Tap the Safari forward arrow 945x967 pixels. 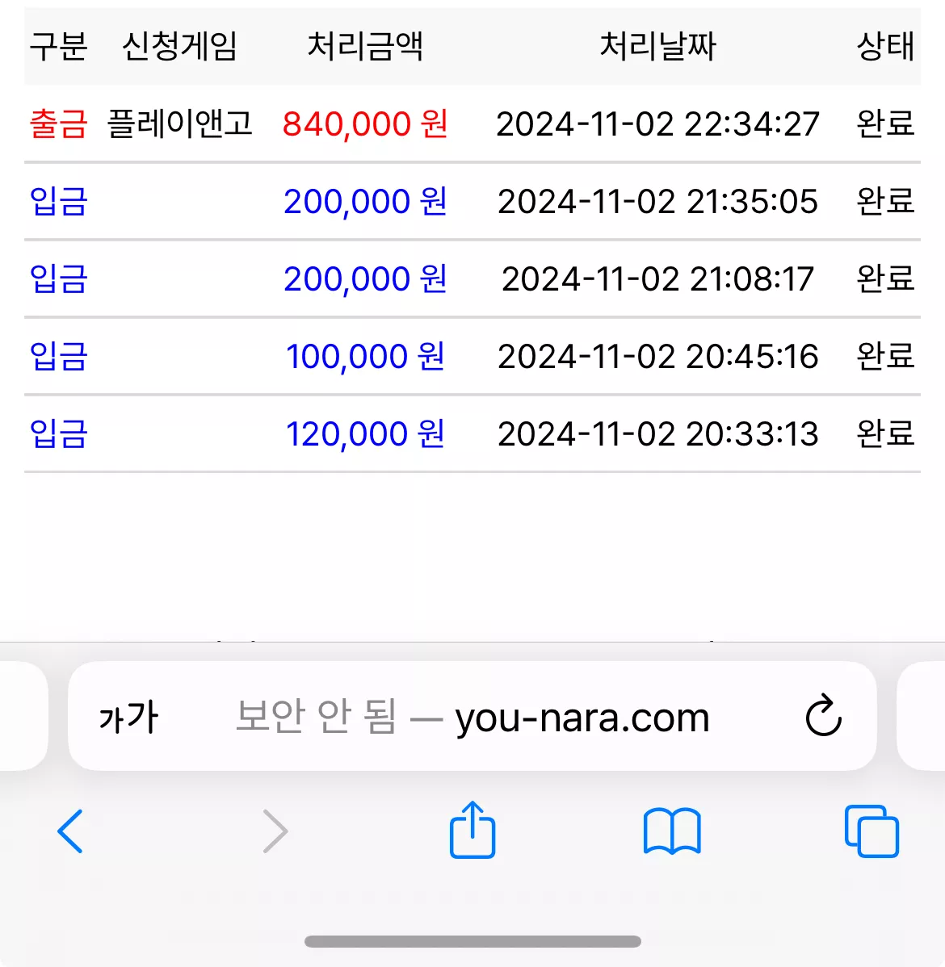click(275, 831)
